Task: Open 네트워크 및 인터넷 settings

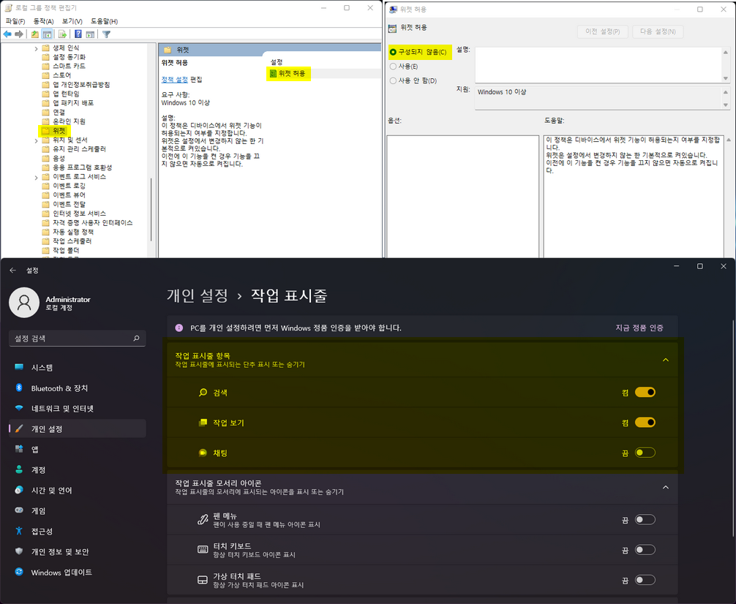Action: click(78, 408)
